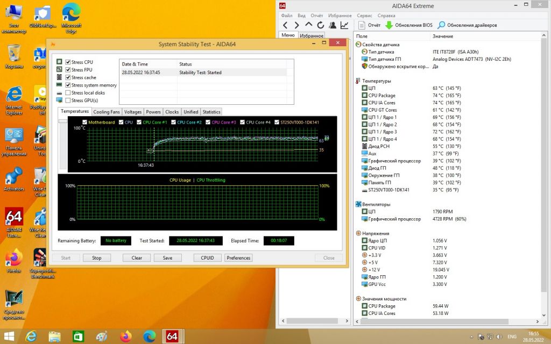Viewport: 551px width, 344px height.
Task: Enable Stress GPU(s) checkbox
Action: tap(68, 101)
